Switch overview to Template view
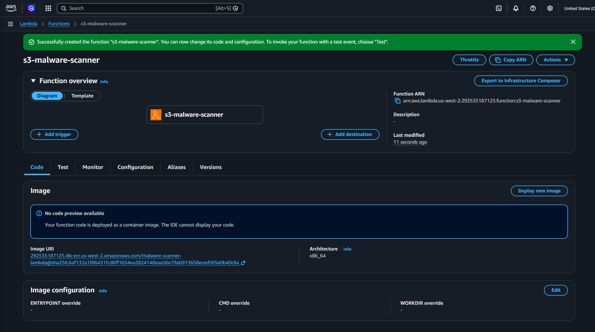The width and height of the screenshot is (595, 332). pyautogui.click(x=82, y=96)
